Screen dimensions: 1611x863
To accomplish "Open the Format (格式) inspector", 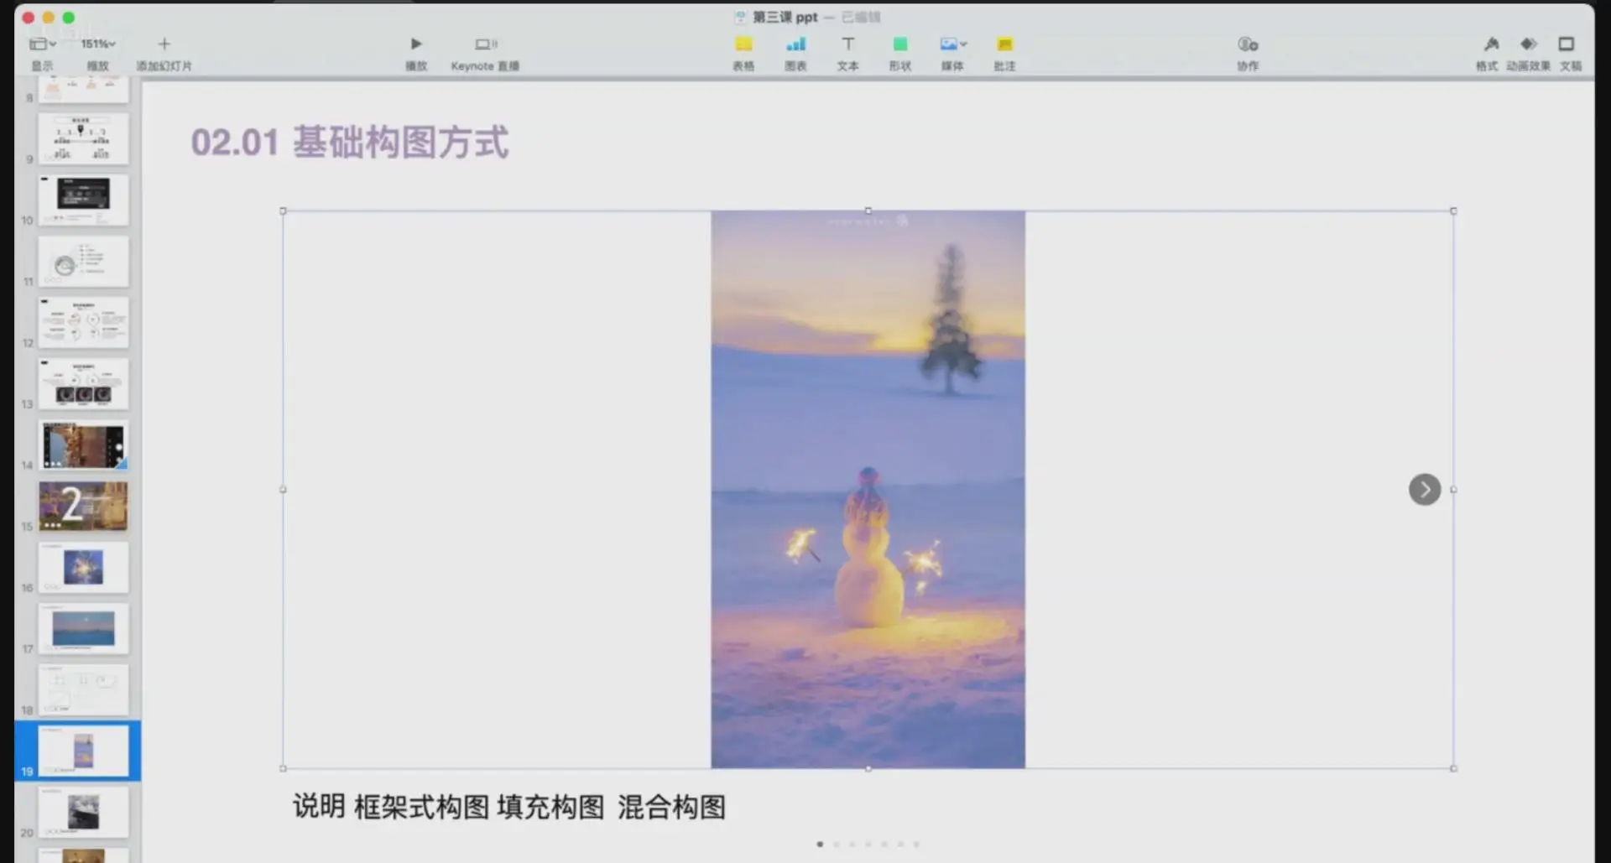I will 1491,44.
